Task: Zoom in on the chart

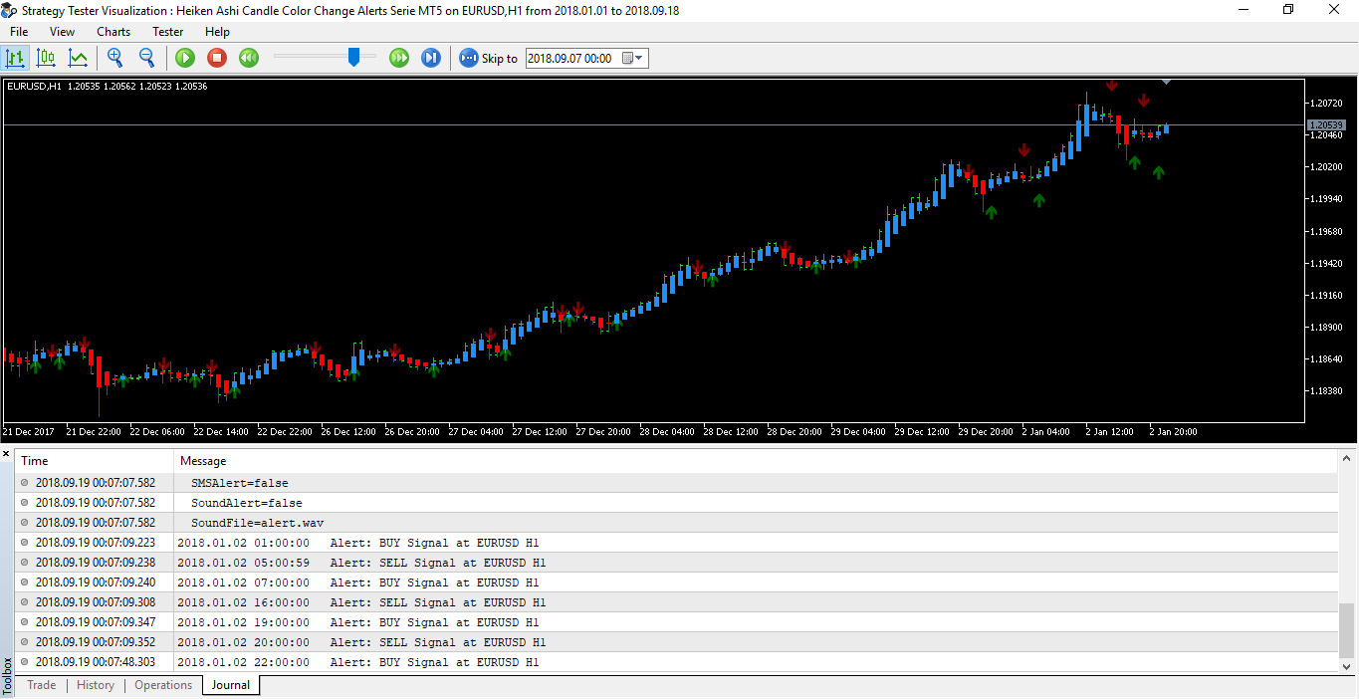Action: tap(115, 58)
